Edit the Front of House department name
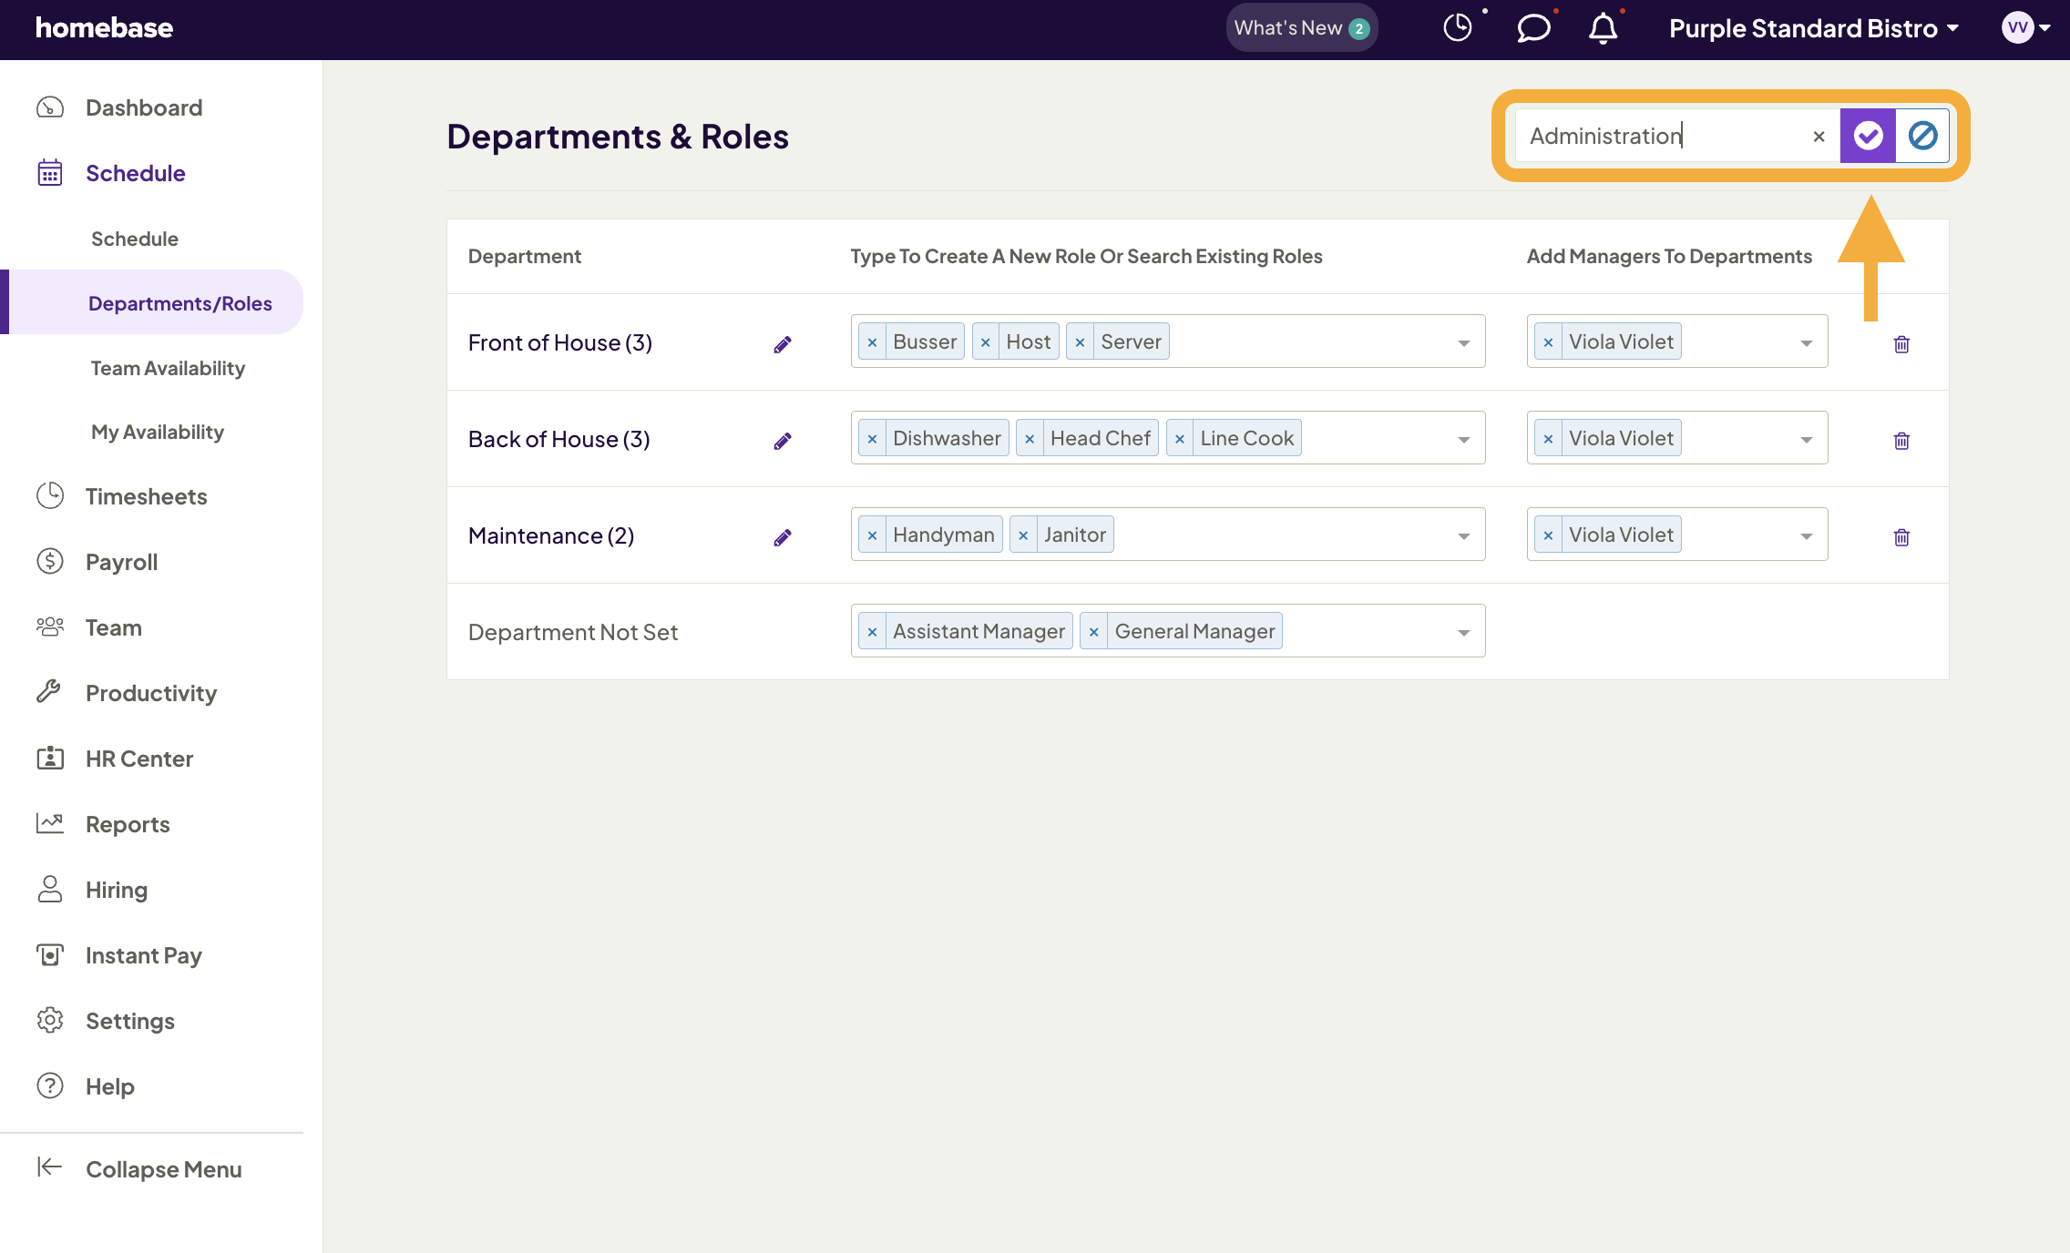This screenshot has height=1253, width=2070. [x=782, y=344]
